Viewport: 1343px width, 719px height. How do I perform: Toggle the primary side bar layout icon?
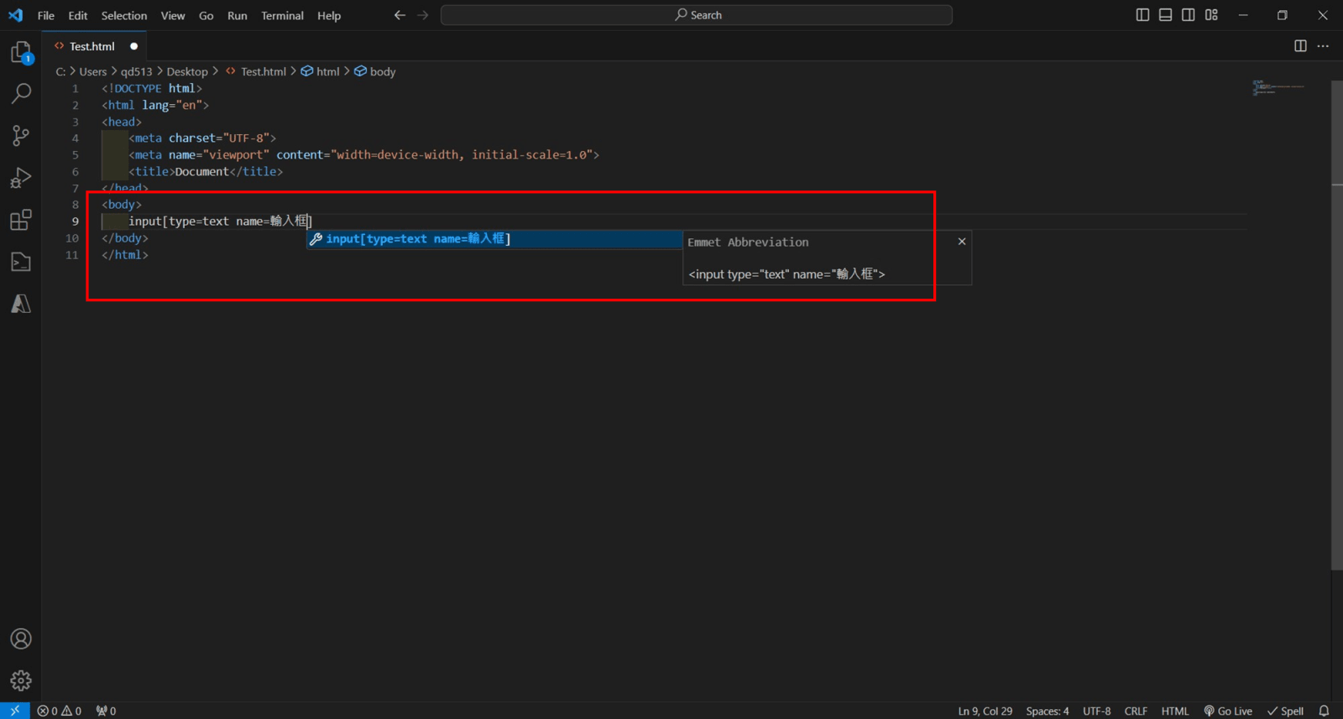coord(1142,15)
